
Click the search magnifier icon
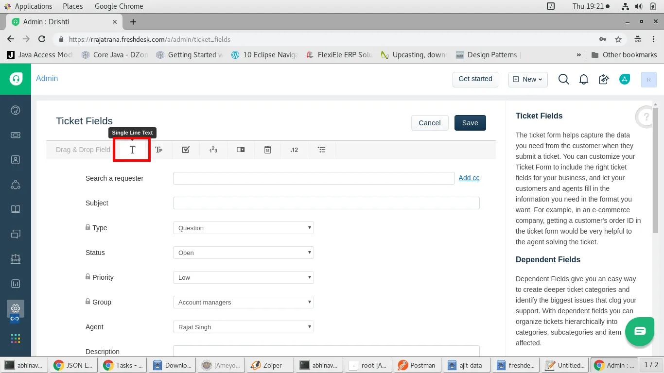click(x=564, y=79)
